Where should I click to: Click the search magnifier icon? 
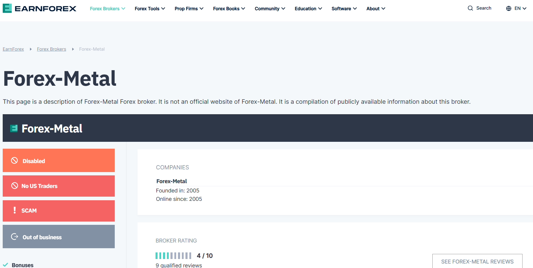470,8
